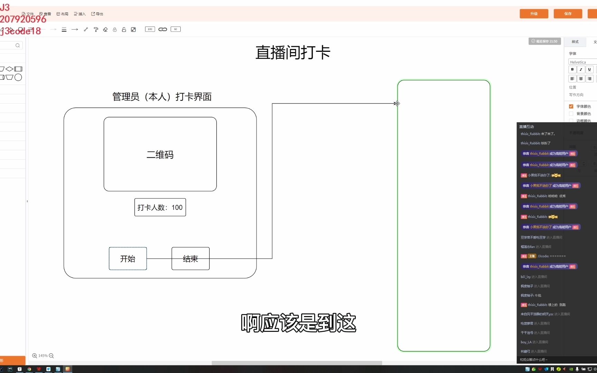Select the 二维码 (QR code) box
Image resolution: width=597 pixels, height=373 pixels.
click(160, 154)
